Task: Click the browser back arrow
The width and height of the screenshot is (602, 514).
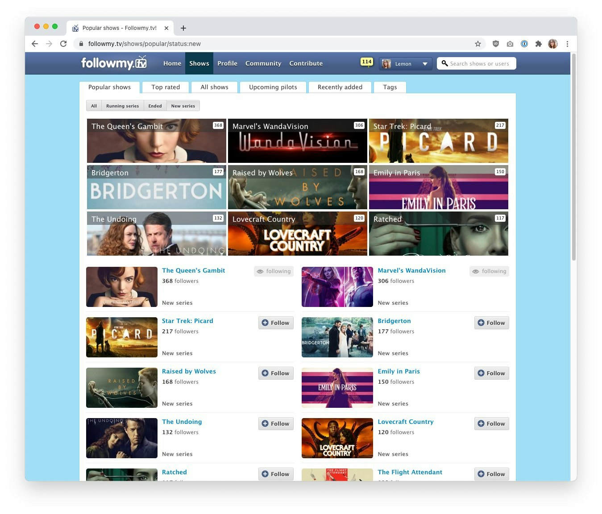Action: pos(35,44)
